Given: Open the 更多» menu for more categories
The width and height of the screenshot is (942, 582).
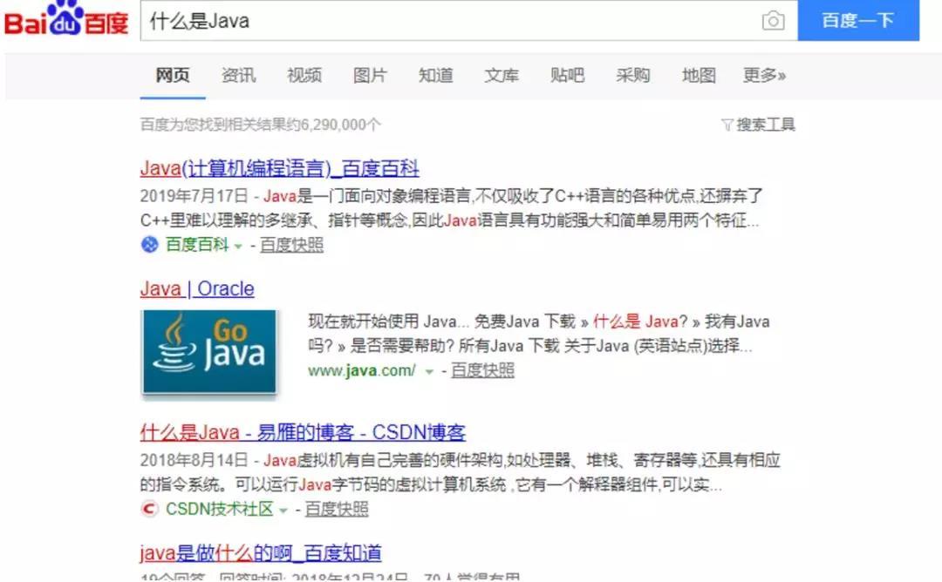Looking at the screenshot, I should pos(765,76).
